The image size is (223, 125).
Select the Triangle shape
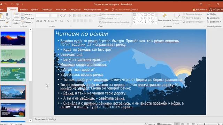[x=134, y=18]
